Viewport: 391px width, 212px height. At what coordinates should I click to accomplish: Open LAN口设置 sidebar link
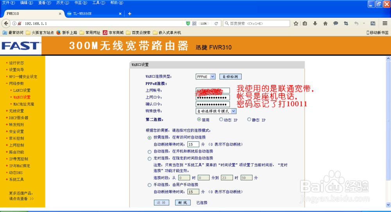click(22, 91)
